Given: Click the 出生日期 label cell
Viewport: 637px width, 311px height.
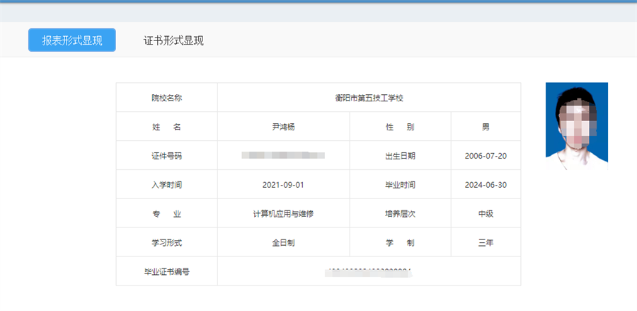Looking at the screenshot, I should (400, 156).
